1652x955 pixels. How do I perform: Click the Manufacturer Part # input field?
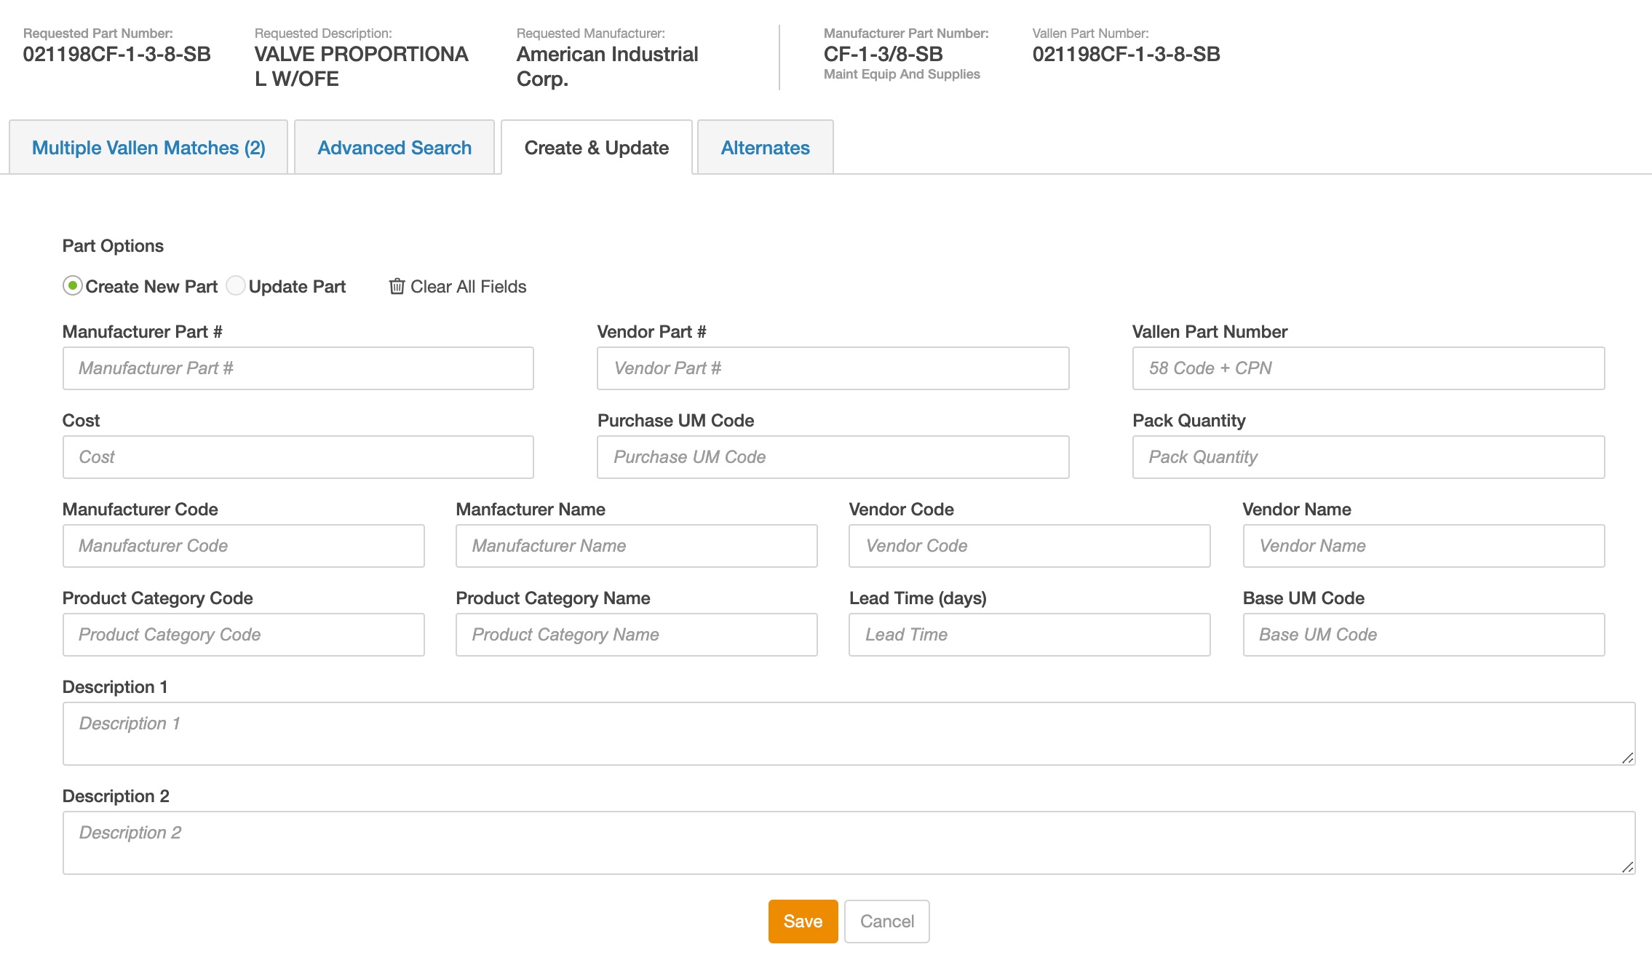(x=298, y=368)
